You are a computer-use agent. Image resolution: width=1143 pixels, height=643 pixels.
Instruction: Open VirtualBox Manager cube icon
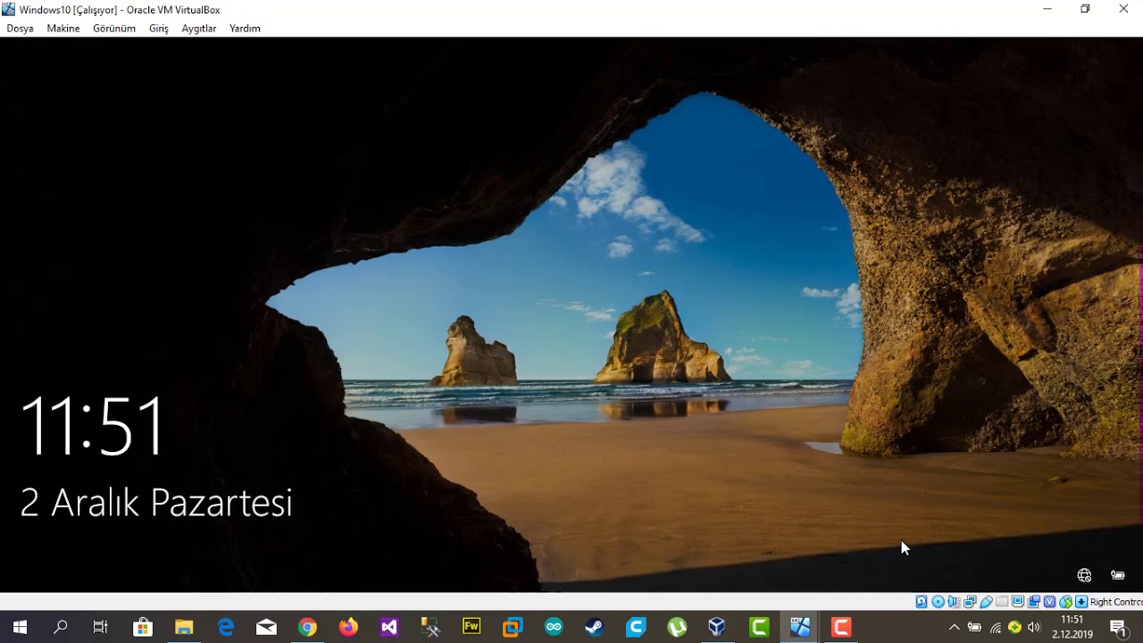717,627
